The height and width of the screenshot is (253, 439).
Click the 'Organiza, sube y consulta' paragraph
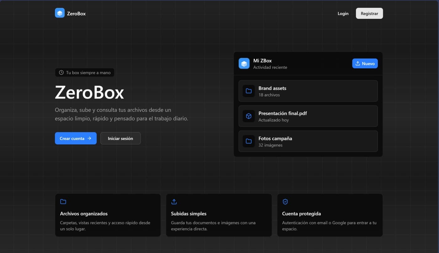click(x=121, y=114)
